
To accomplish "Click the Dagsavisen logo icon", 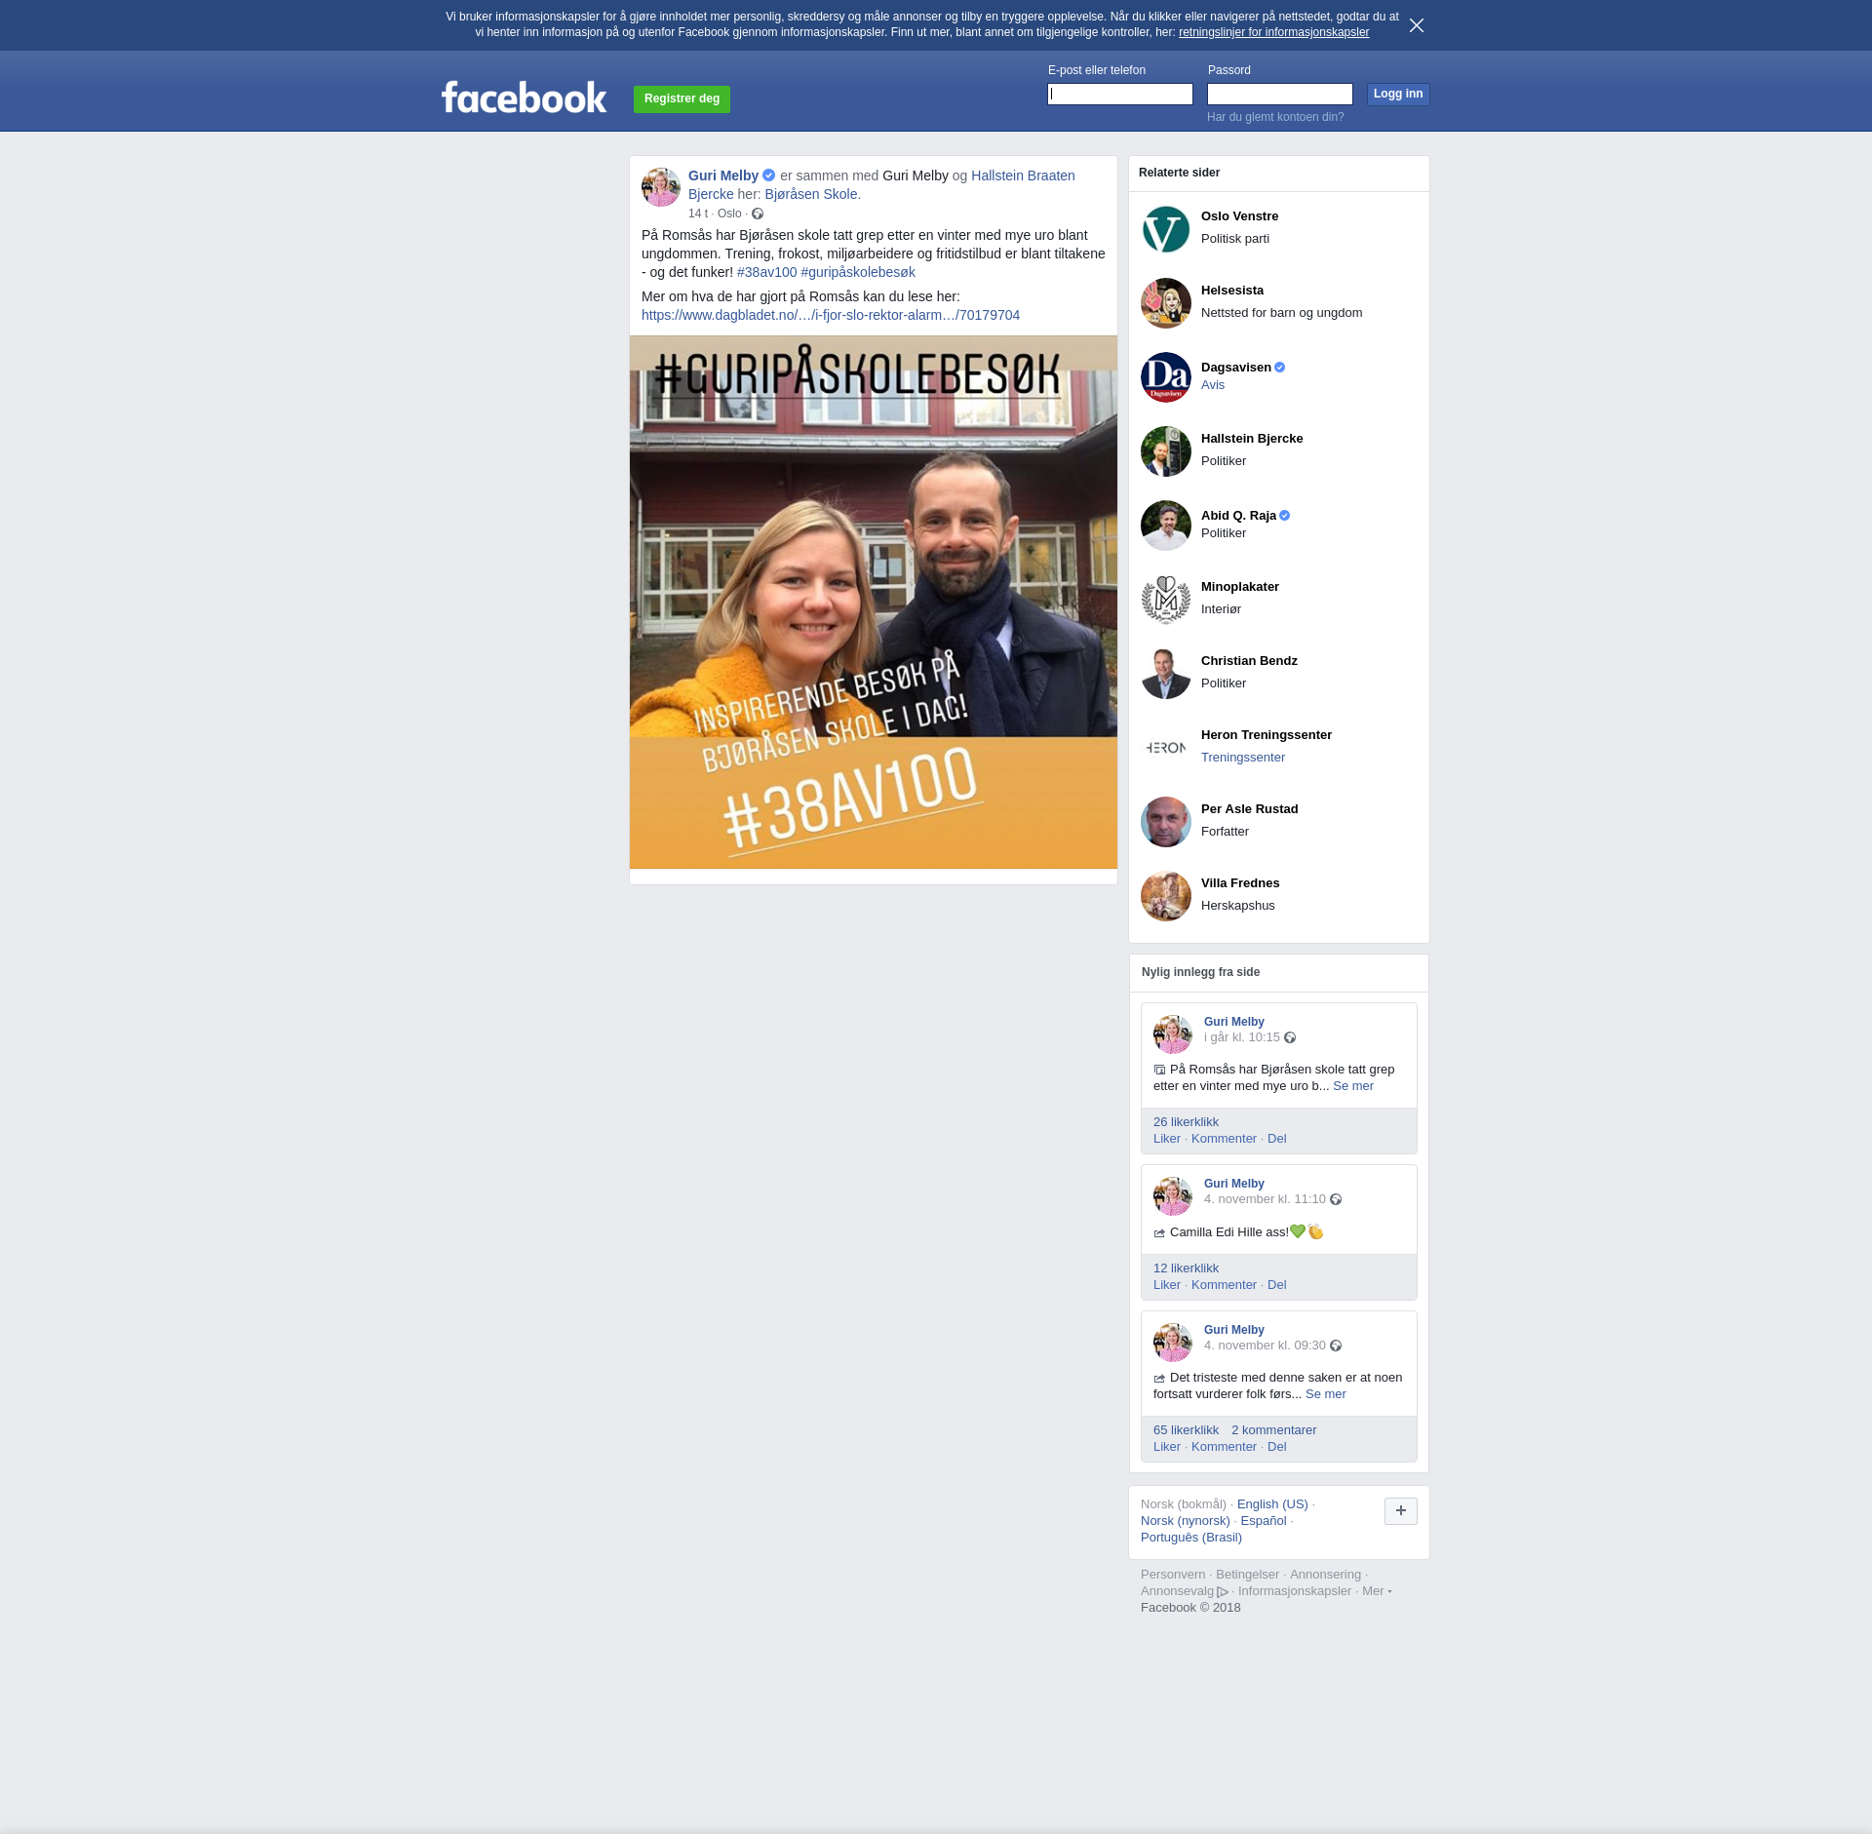I will coord(1166,377).
